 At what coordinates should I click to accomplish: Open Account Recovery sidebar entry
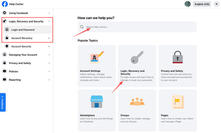[x=22, y=38]
